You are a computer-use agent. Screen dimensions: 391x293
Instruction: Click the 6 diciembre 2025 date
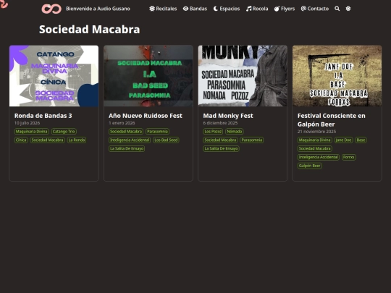(220, 123)
